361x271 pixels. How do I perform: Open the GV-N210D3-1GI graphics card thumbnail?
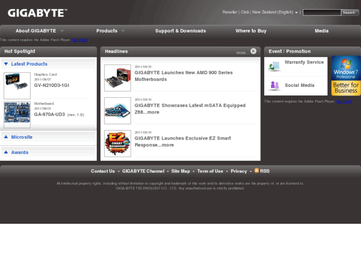(x=17, y=86)
